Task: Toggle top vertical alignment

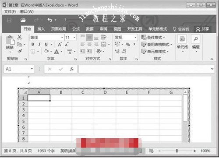Action: tap(83, 37)
